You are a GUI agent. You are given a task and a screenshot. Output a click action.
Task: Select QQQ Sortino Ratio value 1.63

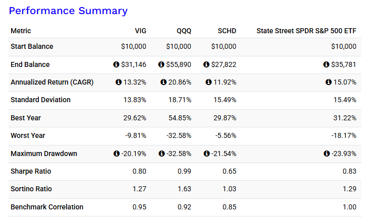click(185, 189)
